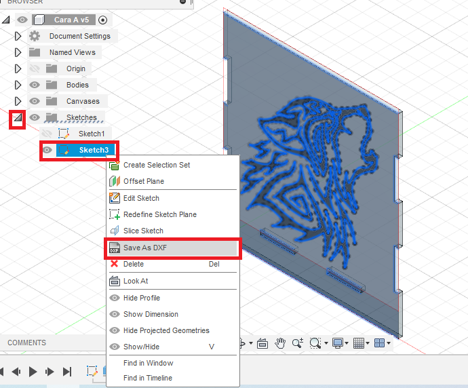Viewport: 468px width, 388px height.
Task: Click Save As DXF menu entry
Action: point(173,248)
